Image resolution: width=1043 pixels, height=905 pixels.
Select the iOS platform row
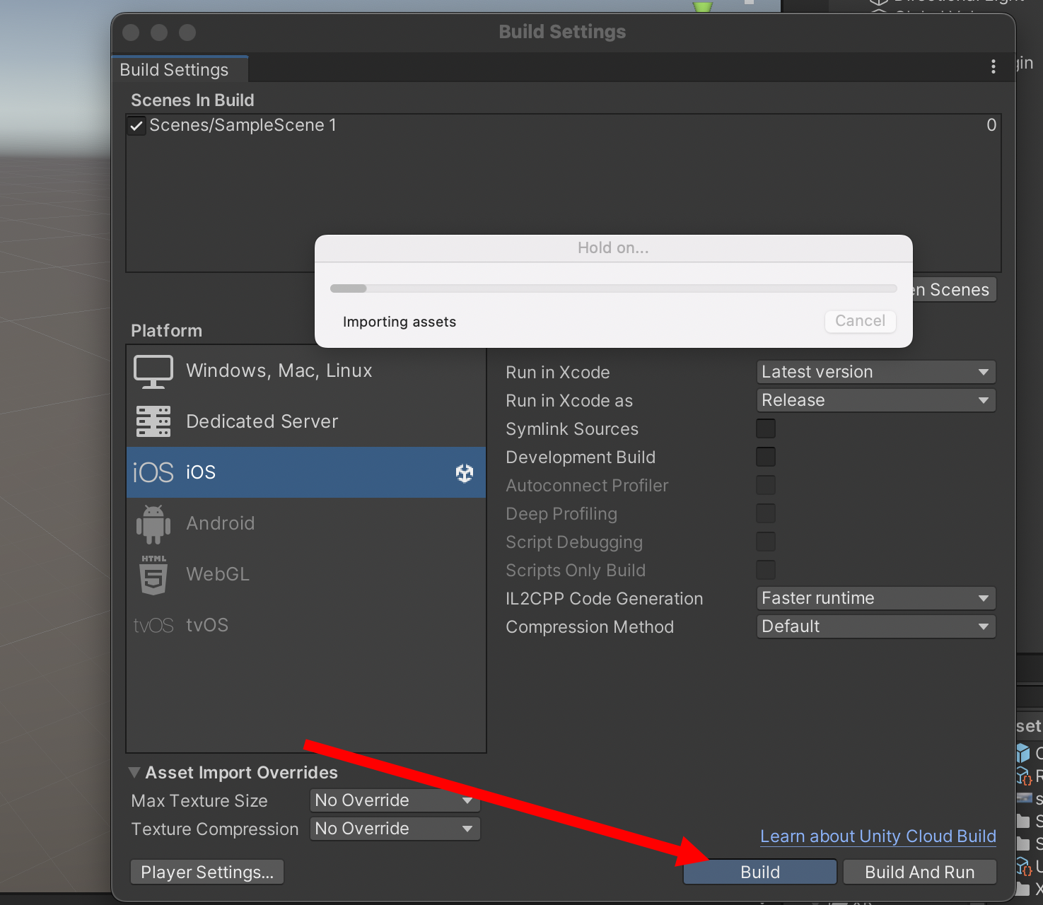pyautogui.click(x=306, y=472)
